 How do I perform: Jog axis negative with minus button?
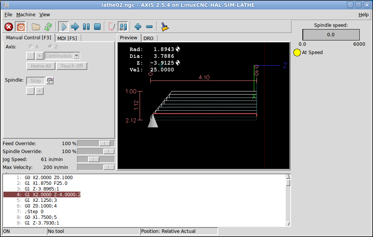[30, 56]
